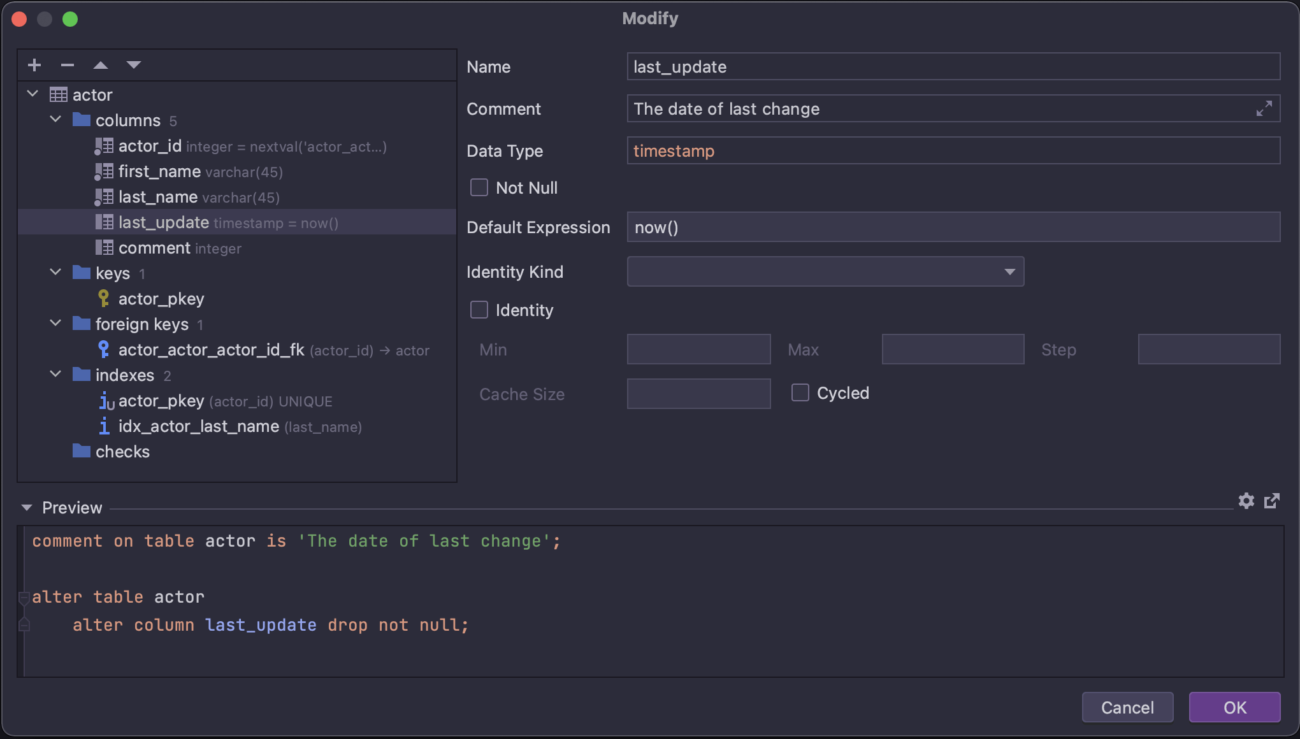Click the minus remove-object icon
This screenshot has height=739, width=1300.
(68, 65)
